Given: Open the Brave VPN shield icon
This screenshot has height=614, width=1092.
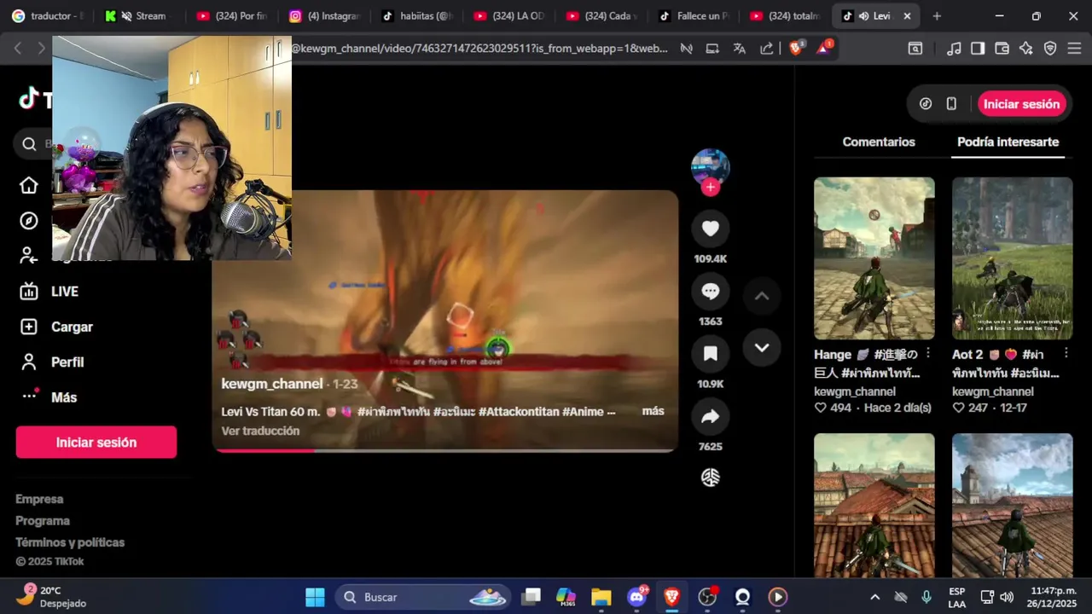Looking at the screenshot, I should point(1050,49).
